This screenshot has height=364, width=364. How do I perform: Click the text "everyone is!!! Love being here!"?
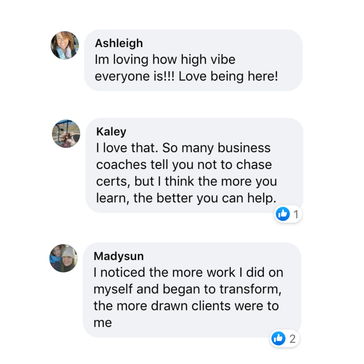(x=186, y=77)
